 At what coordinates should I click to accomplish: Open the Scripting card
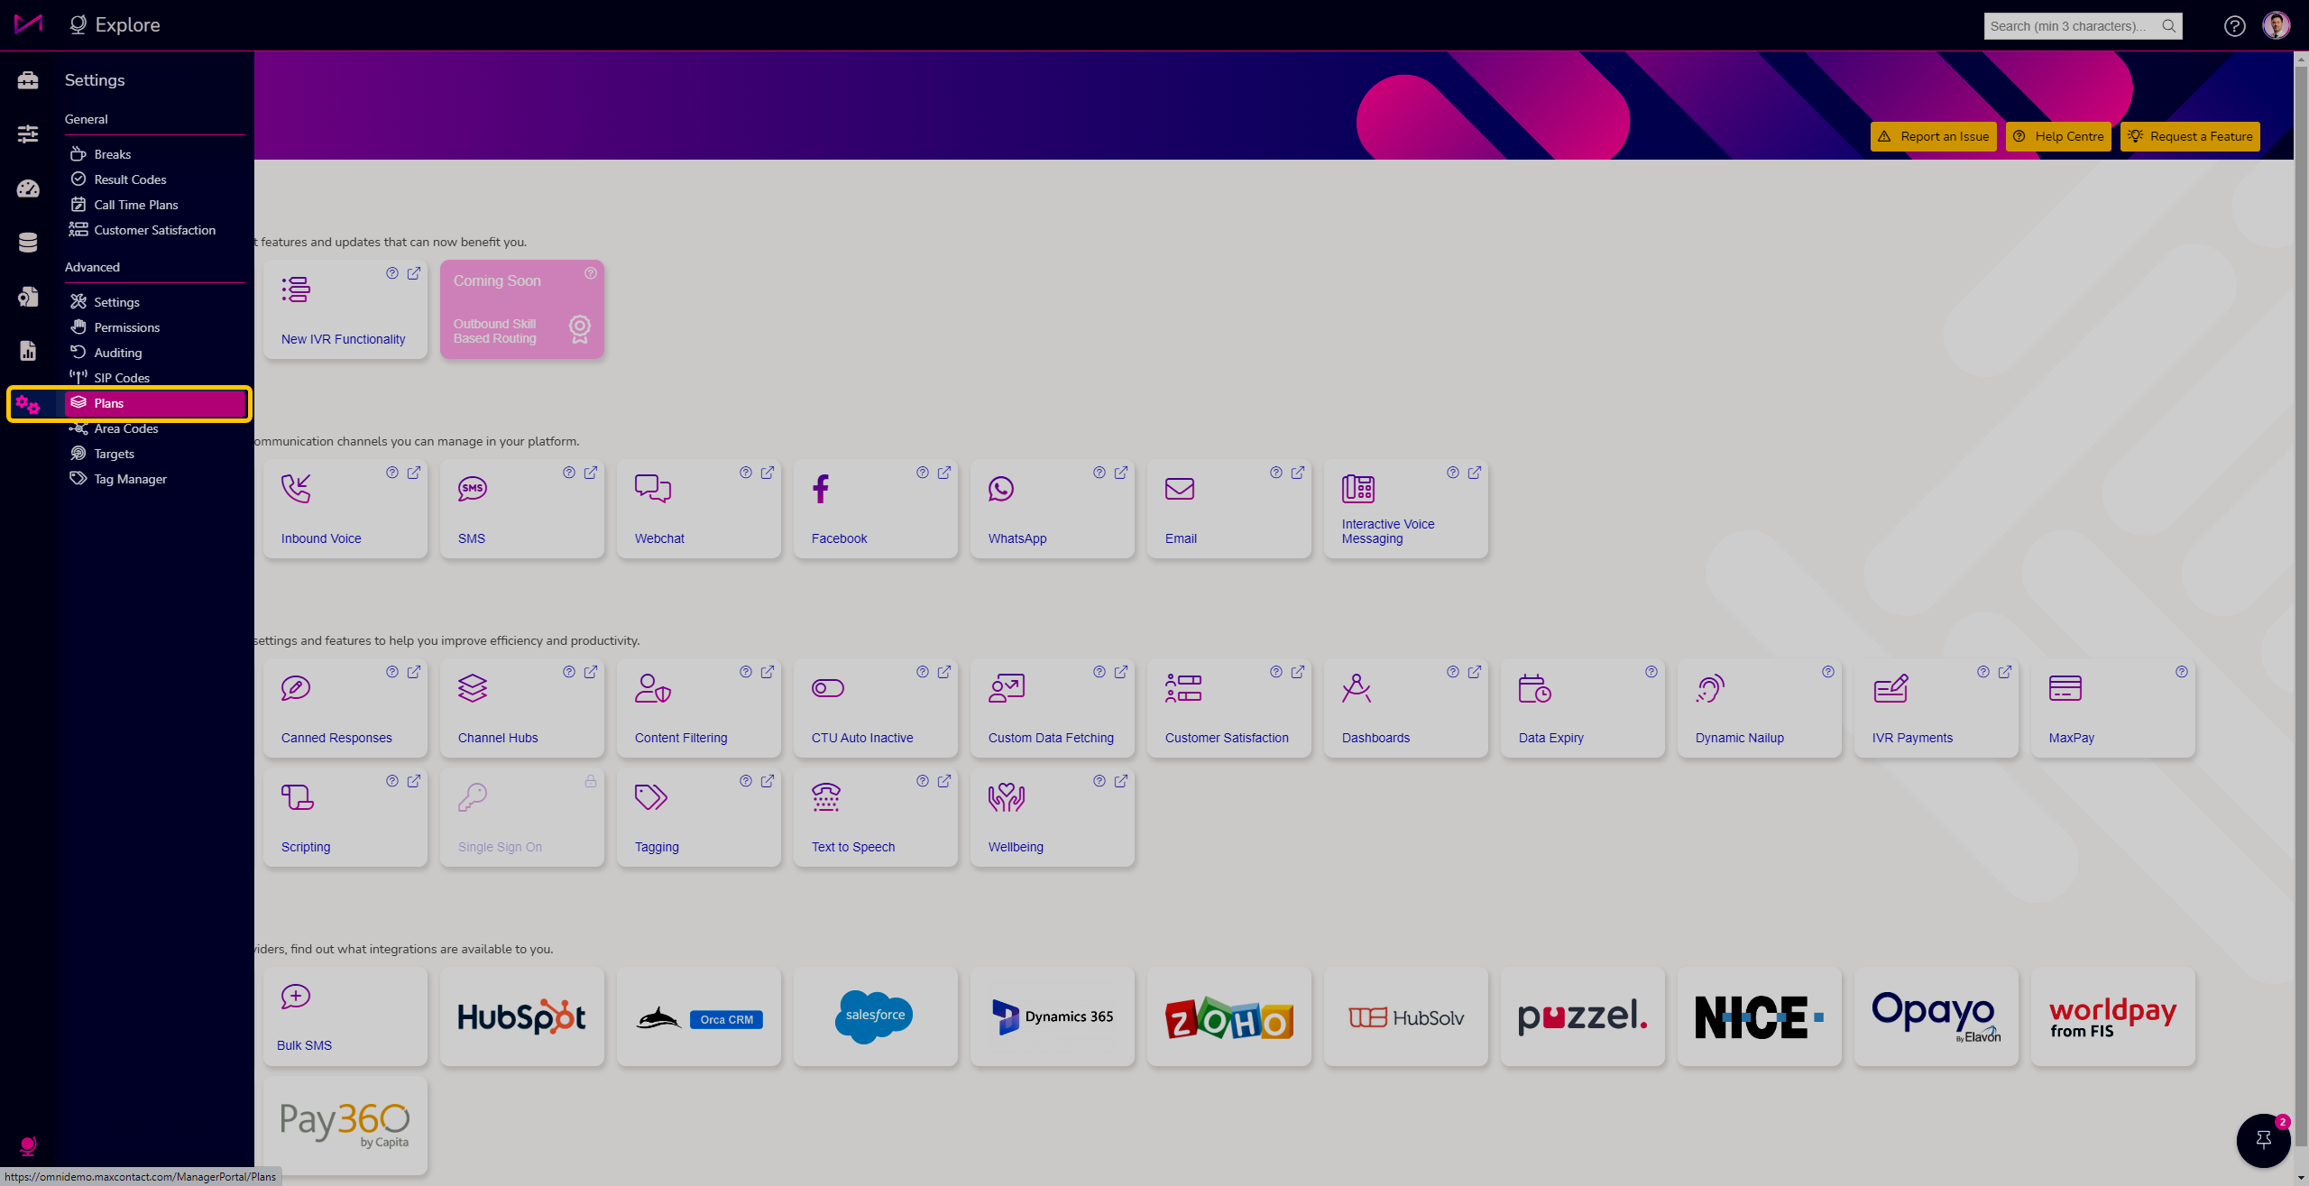345,817
